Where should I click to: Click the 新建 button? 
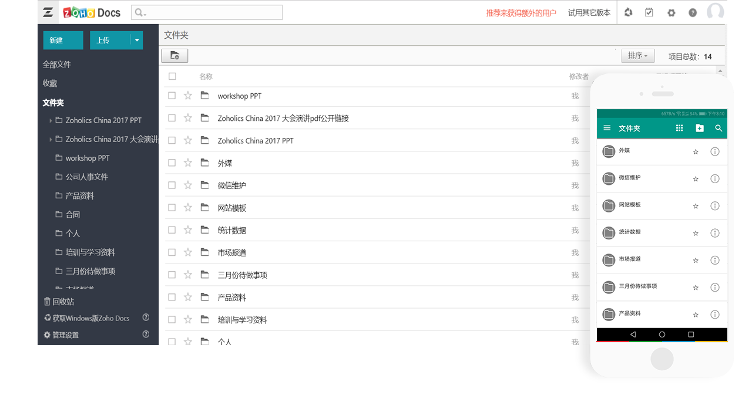63,40
